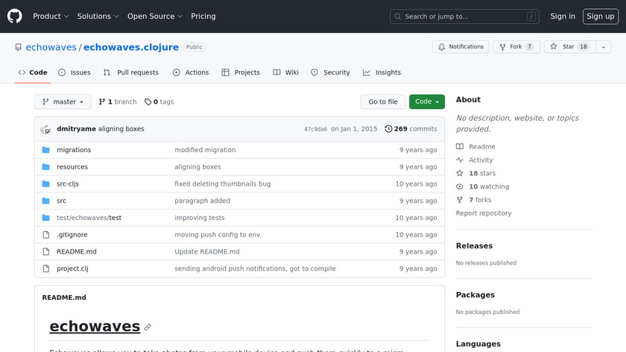Open the README.md file
The height and width of the screenshot is (352, 626).
(x=76, y=252)
